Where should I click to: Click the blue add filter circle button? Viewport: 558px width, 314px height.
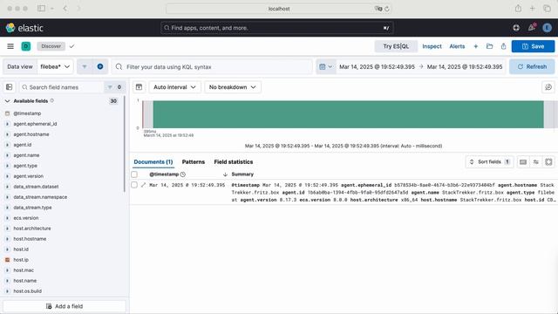(x=100, y=66)
